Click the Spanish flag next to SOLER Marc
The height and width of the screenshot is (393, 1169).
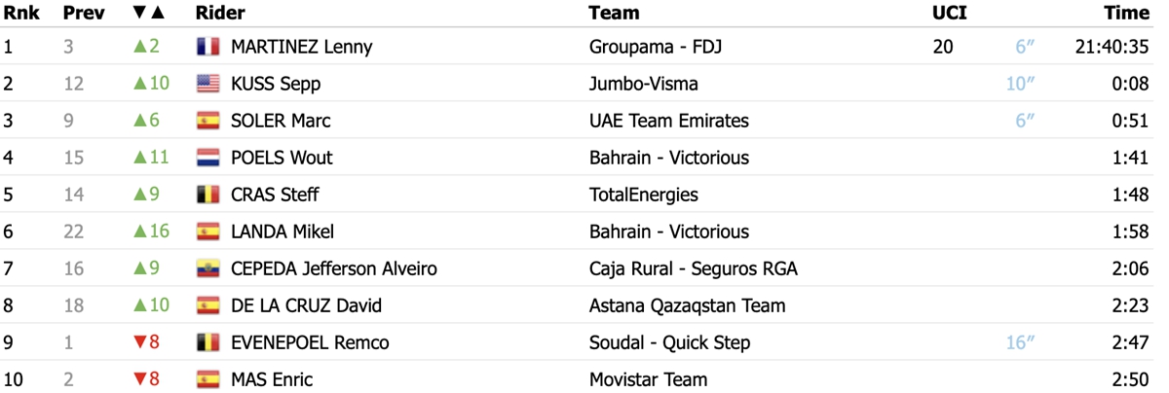[207, 121]
